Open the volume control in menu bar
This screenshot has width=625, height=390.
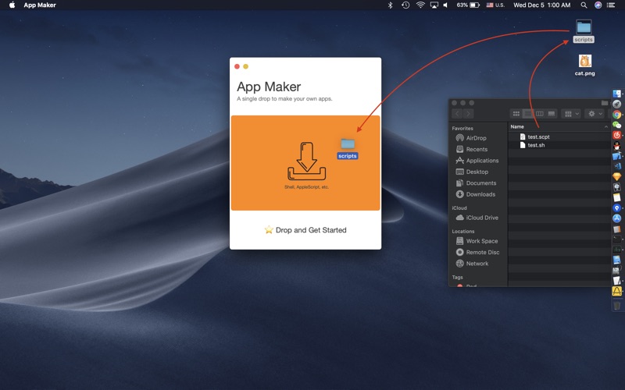click(x=445, y=5)
